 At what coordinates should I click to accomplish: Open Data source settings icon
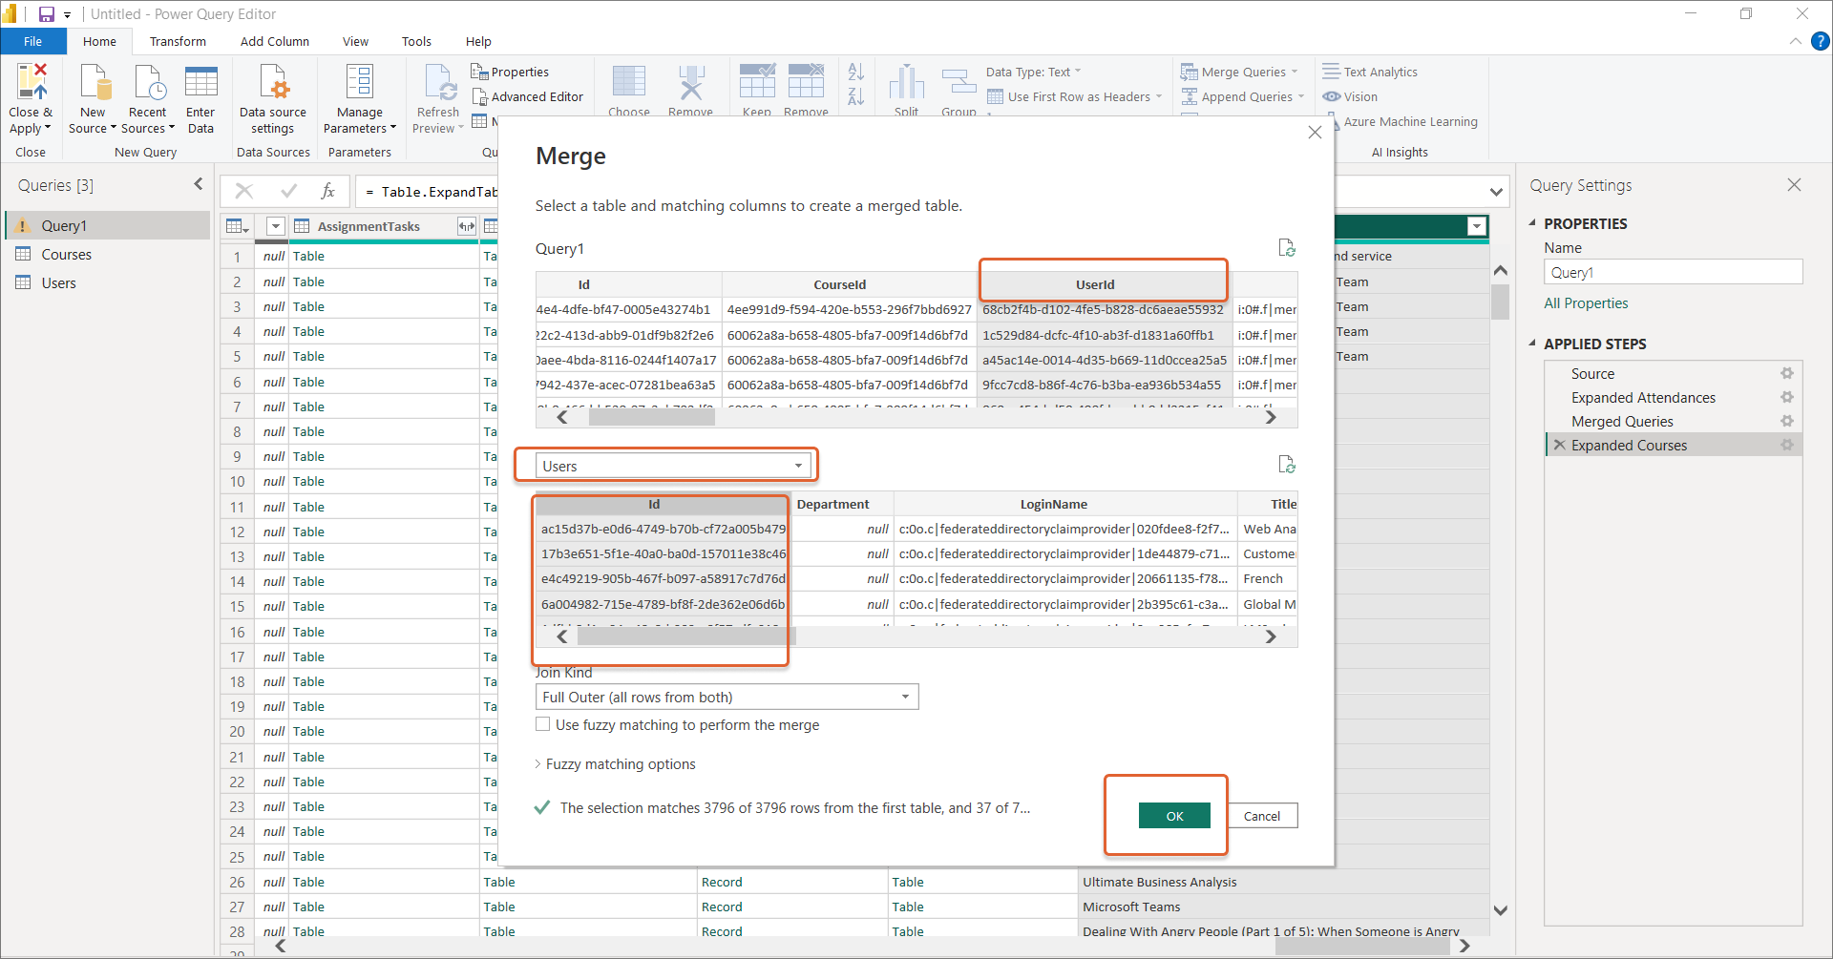tap(273, 84)
